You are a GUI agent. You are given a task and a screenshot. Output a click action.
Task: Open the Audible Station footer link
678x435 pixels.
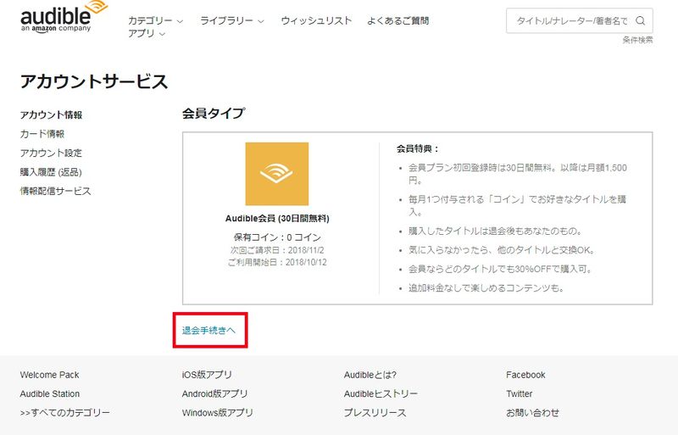coord(50,394)
